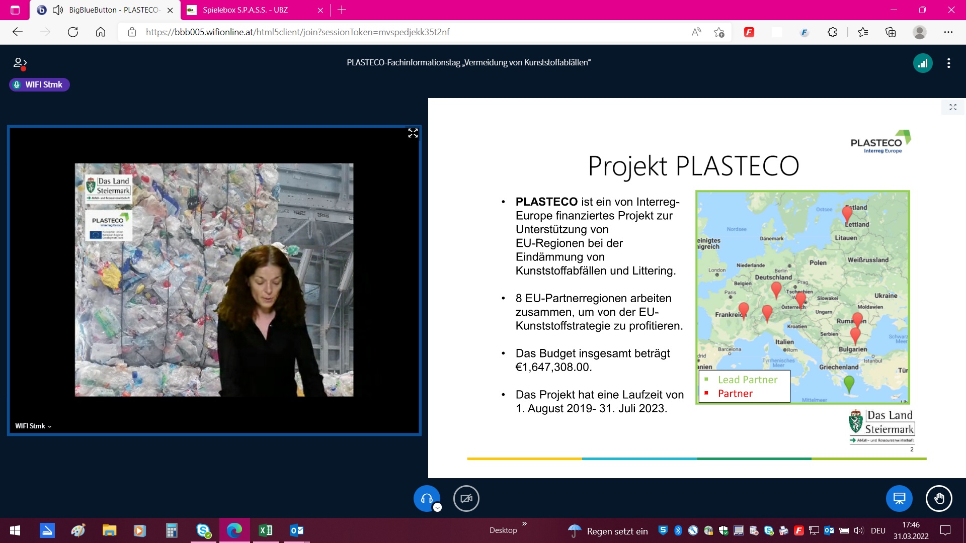Open Excel from taskbar

pyautogui.click(x=266, y=530)
